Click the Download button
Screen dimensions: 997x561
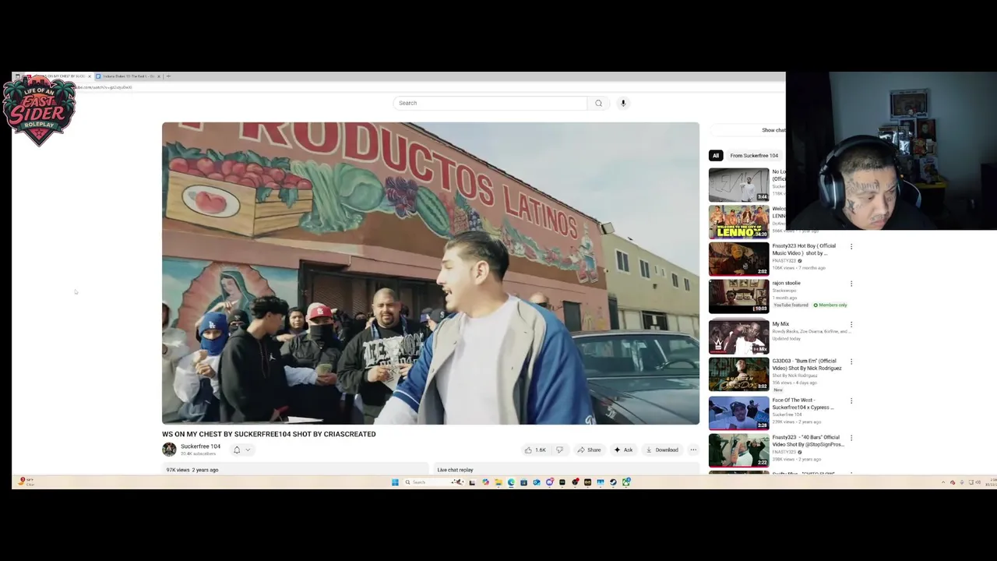pyautogui.click(x=662, y=450)
